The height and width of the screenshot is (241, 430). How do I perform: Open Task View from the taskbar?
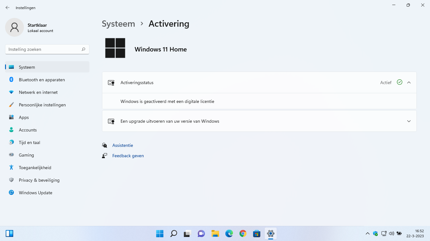(x=188, y=234)
